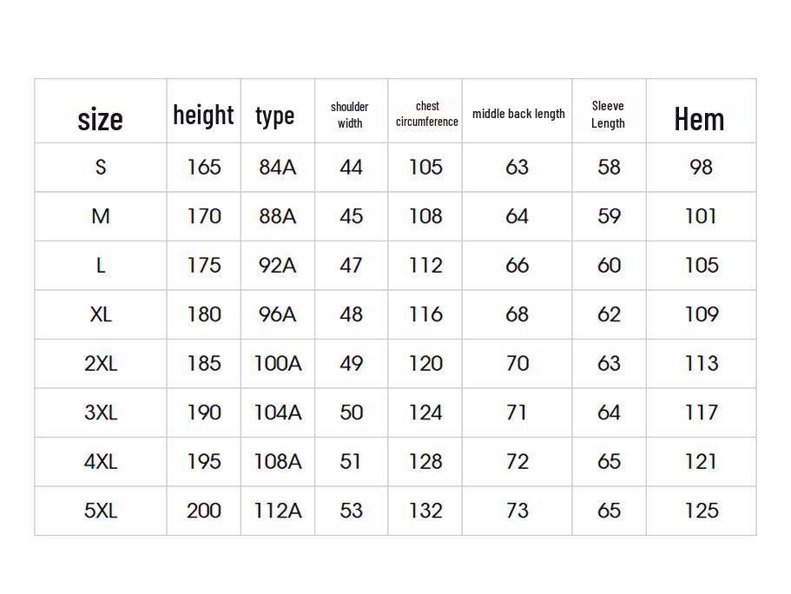Click middle back length value 70
The image size is (791, 594).
517,363
